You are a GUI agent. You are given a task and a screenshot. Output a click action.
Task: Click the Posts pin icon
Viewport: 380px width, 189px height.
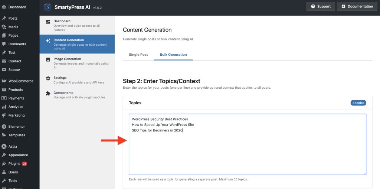(x=4, y=19)
